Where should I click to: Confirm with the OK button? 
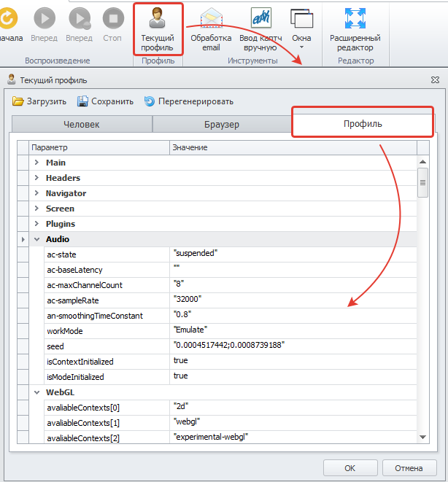click(350, 468)
